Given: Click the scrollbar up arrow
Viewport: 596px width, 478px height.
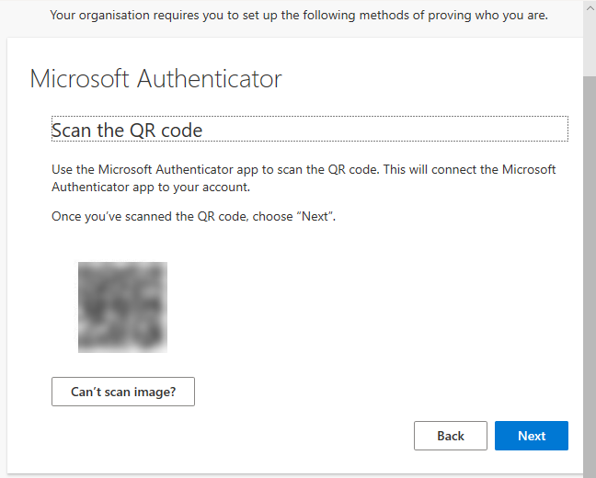Looking at the screenshot, I should point(590,8).
